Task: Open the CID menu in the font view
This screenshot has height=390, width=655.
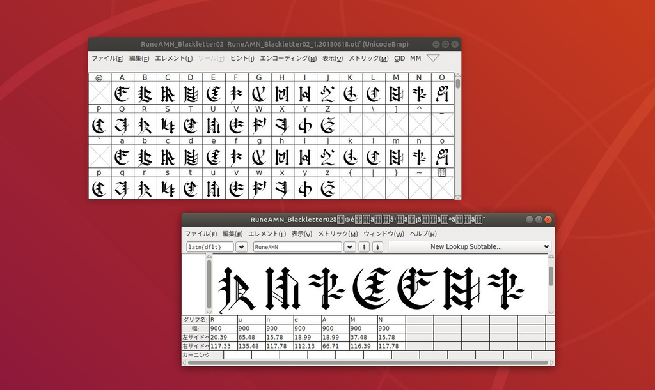Action: 400,58
